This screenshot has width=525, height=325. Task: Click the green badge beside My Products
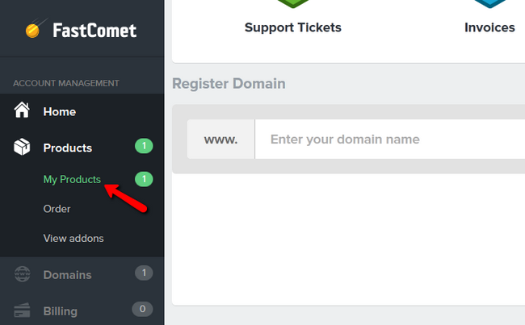[144, 179]
